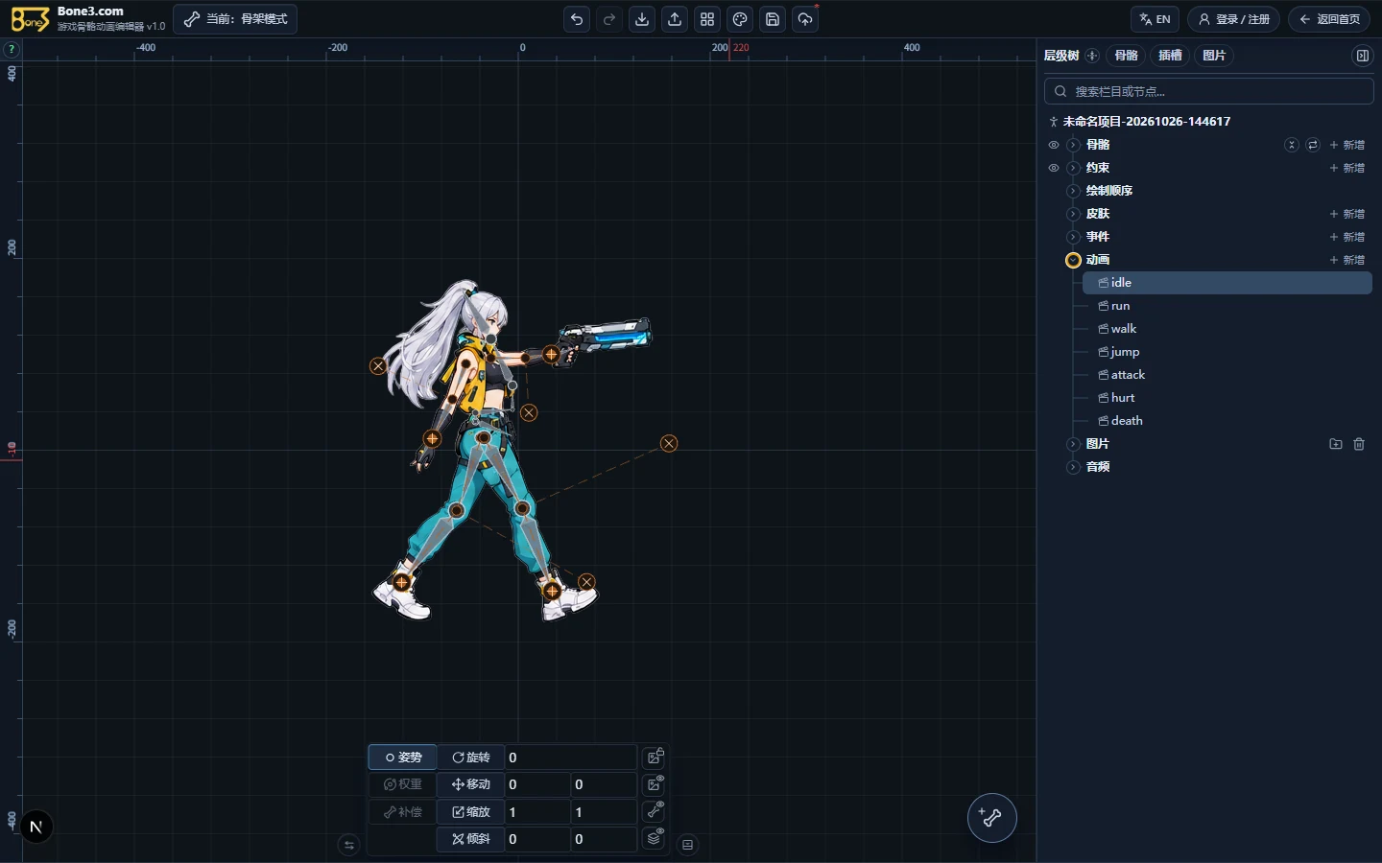Viewport: 1382px width, 863px height.
Task: Switch to the 图片 tab in right panel header
Action: pyautogui.click(x=1214, y=56)
